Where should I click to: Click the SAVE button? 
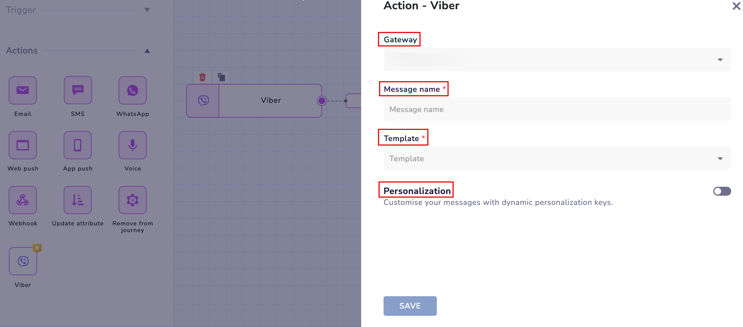(x=410, y=306)
